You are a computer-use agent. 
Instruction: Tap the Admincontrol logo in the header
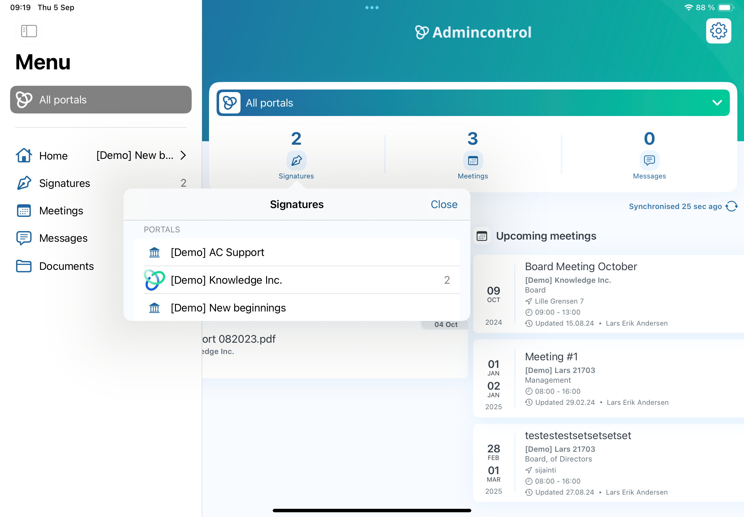point(473,32)
